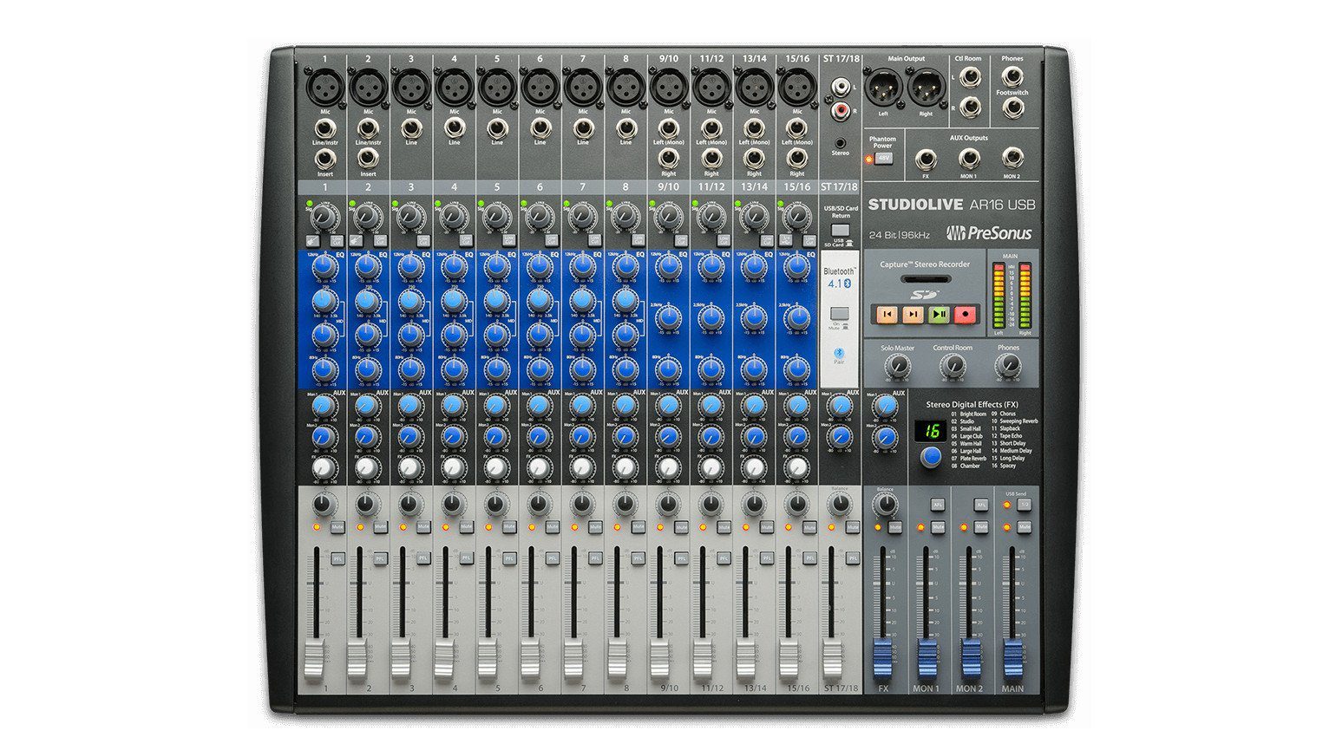The width and height of the screenshot is (1336, 737).
Task: Click the channel 9/10 fader cap
Action: pos(660,660)
